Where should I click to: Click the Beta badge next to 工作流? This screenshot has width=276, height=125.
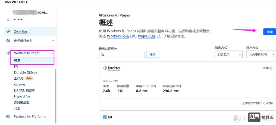click(x=29, y=78)
